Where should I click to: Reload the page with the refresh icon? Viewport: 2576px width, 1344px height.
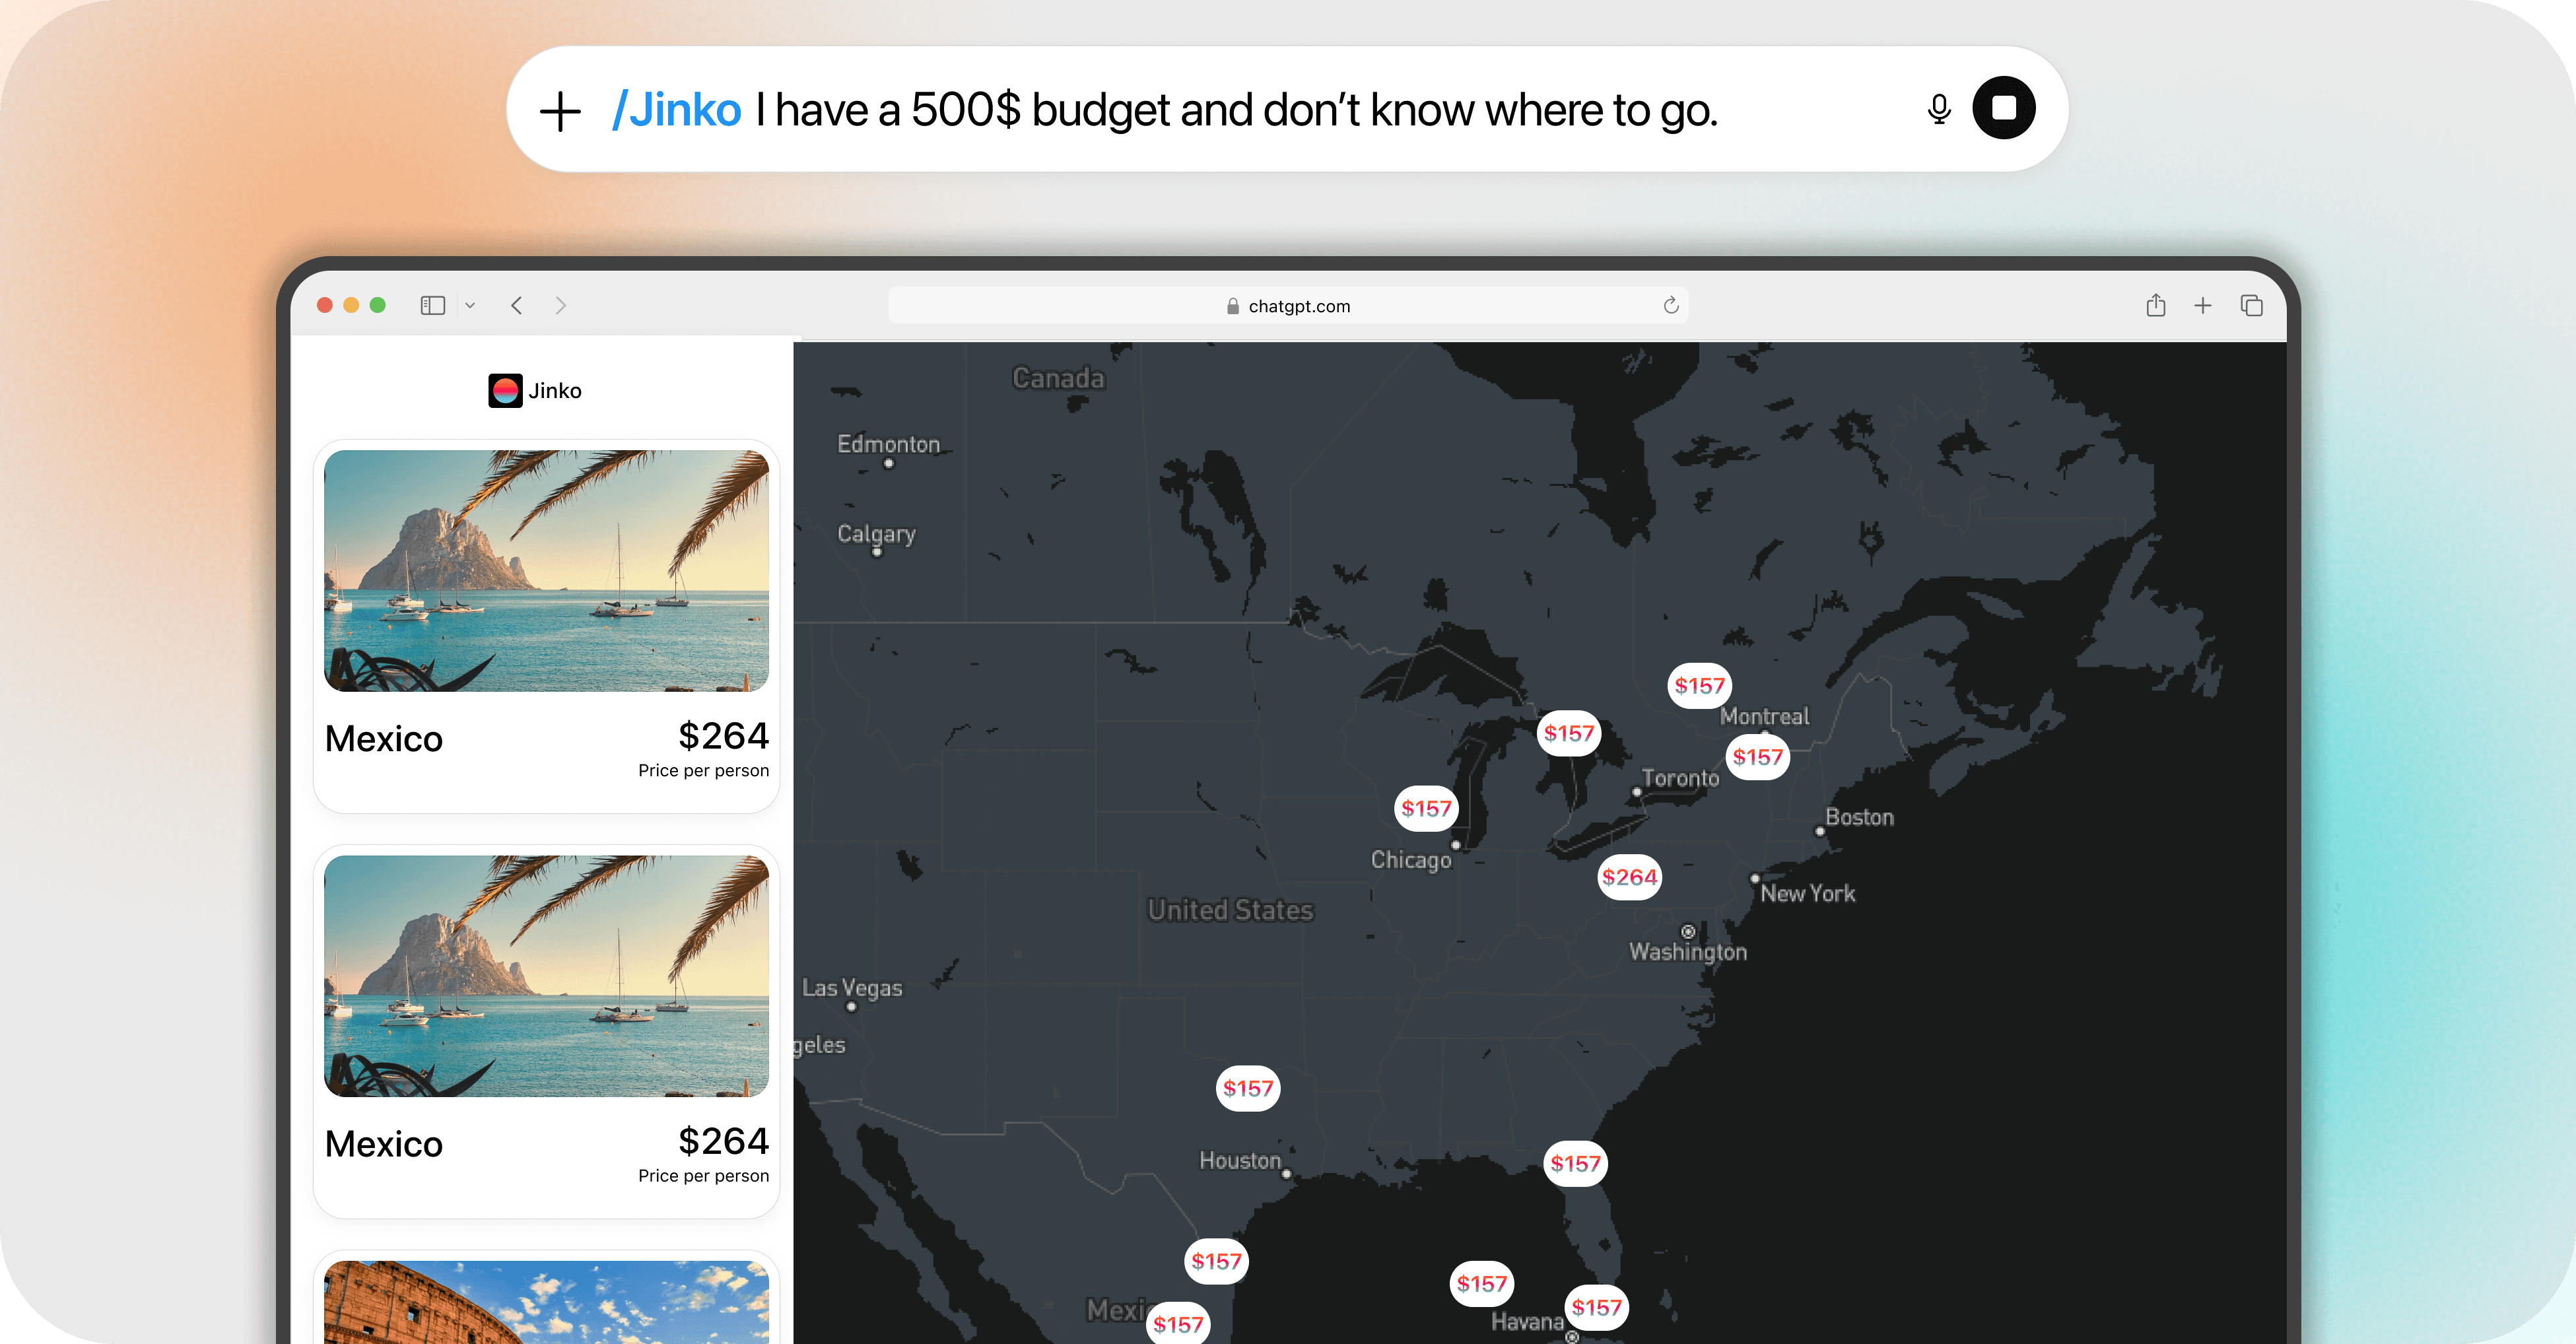click(x=1670, y=306)
